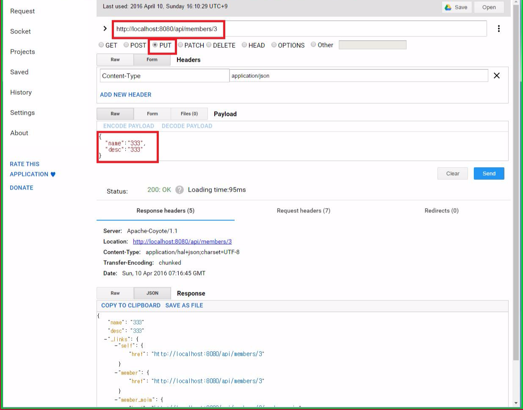
Task: Click the Clear button
Action: pos(453,173)
